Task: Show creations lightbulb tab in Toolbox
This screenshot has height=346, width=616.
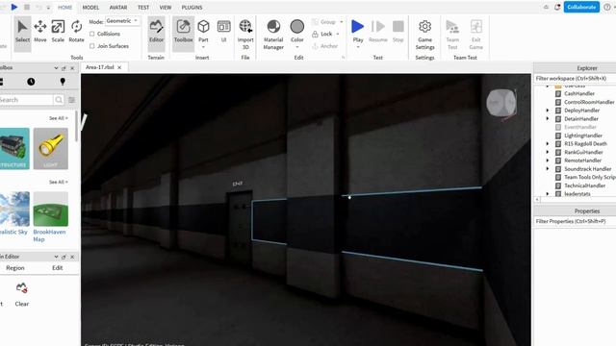Action: pos(63,82)
